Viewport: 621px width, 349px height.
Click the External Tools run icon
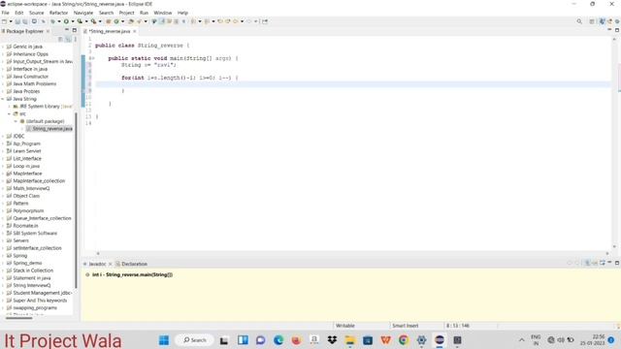coord(93,21)
